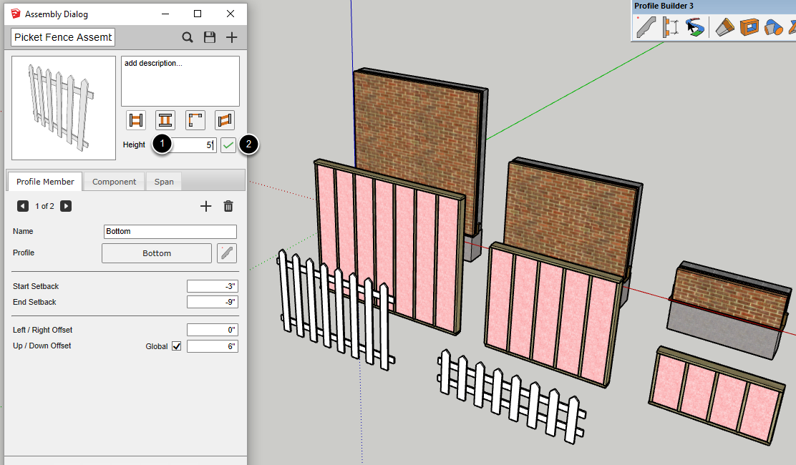This screenshot has height=465, width=796.
Task: Go to the previous profile member arrow
Action: tap(23, 206)
